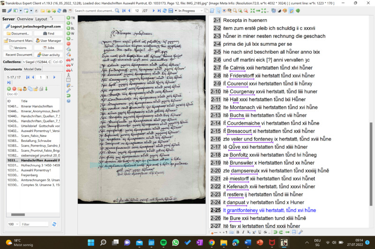Switch to the Overview tab
The width and height of the screenshot is (375, 249).
pos(25,19)
